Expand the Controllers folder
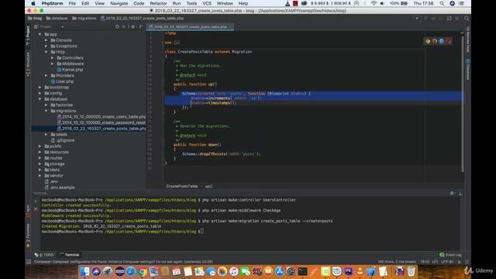Screen dimensions: 496x279 click(53, 58)
